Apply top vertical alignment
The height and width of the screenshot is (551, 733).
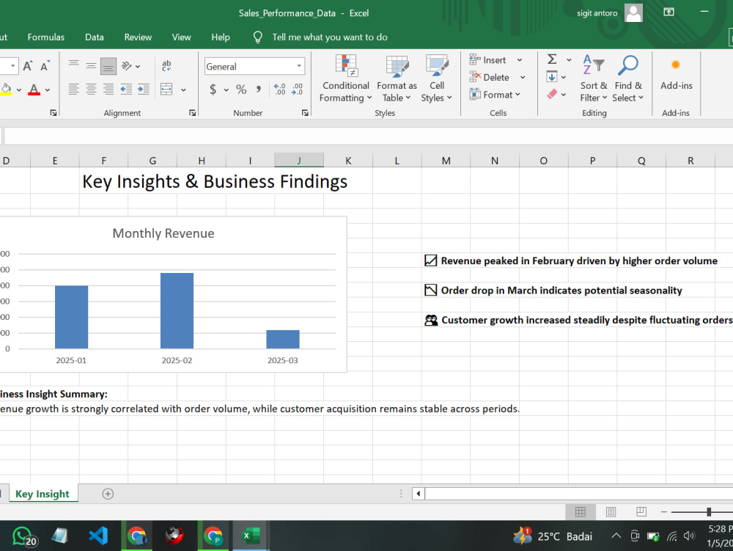(73, 66)
